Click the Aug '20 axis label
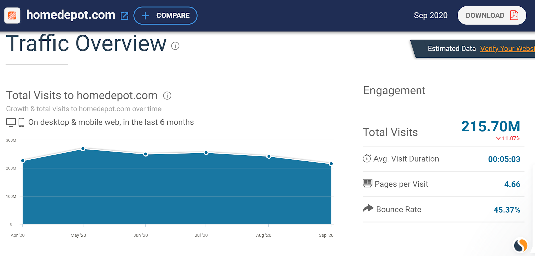This screenshot has width=535, height=256. [x=264, y=235]
